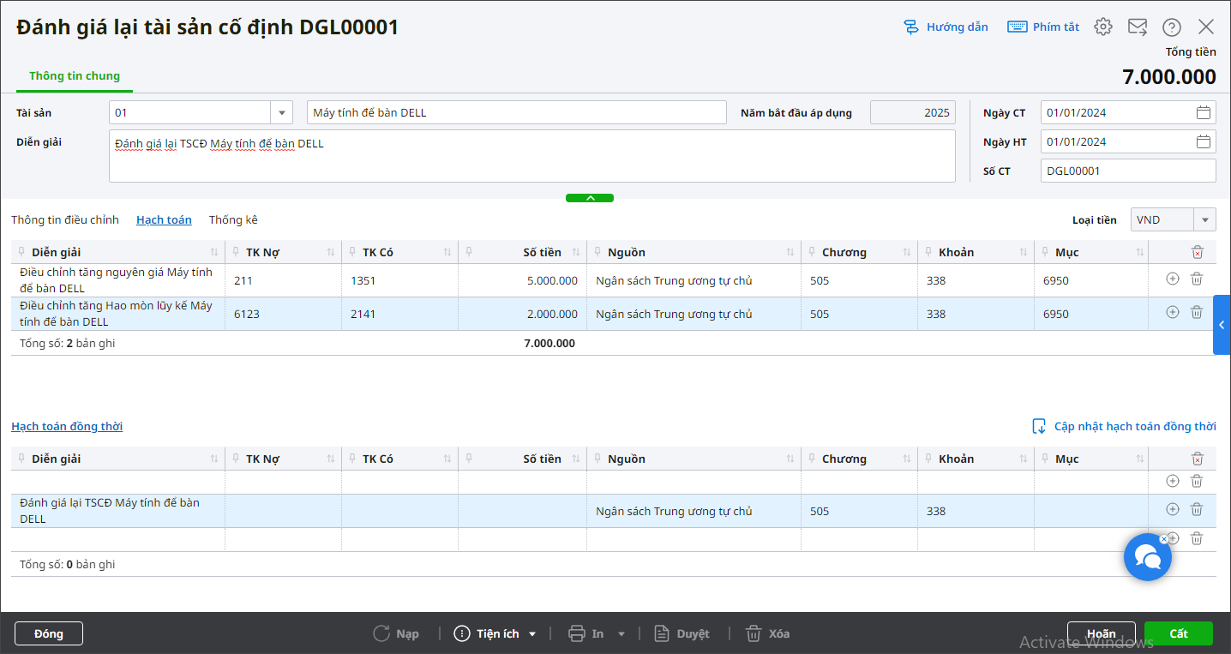
Task: Expand the Tài sản dropdown
Action: coord(282,113)
